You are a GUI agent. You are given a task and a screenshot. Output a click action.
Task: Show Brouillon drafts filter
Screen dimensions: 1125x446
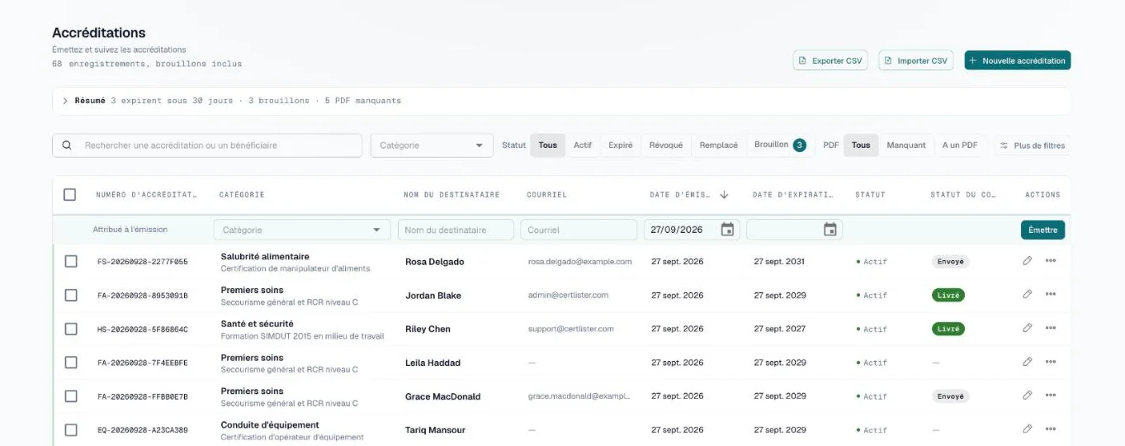[x=780, y=145]
